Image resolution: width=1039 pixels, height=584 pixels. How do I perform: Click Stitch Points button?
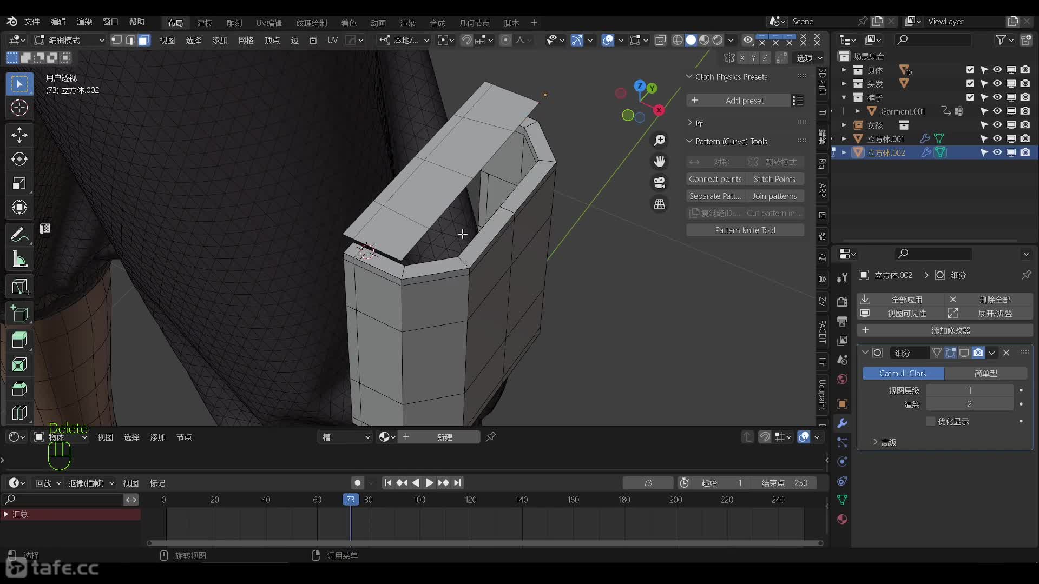tap(774, 179)
